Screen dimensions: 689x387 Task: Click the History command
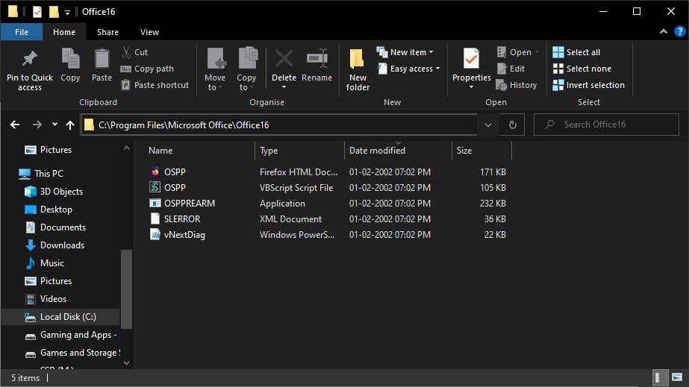coord(517,85)
